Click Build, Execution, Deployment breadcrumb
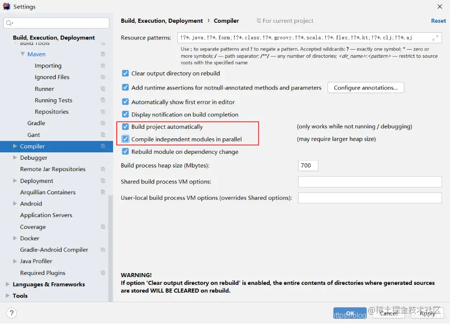 [162, 20]
